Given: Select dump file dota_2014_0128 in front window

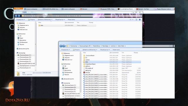Looking at the screenshot, I should pyautogui.click(x=95, y=85).
